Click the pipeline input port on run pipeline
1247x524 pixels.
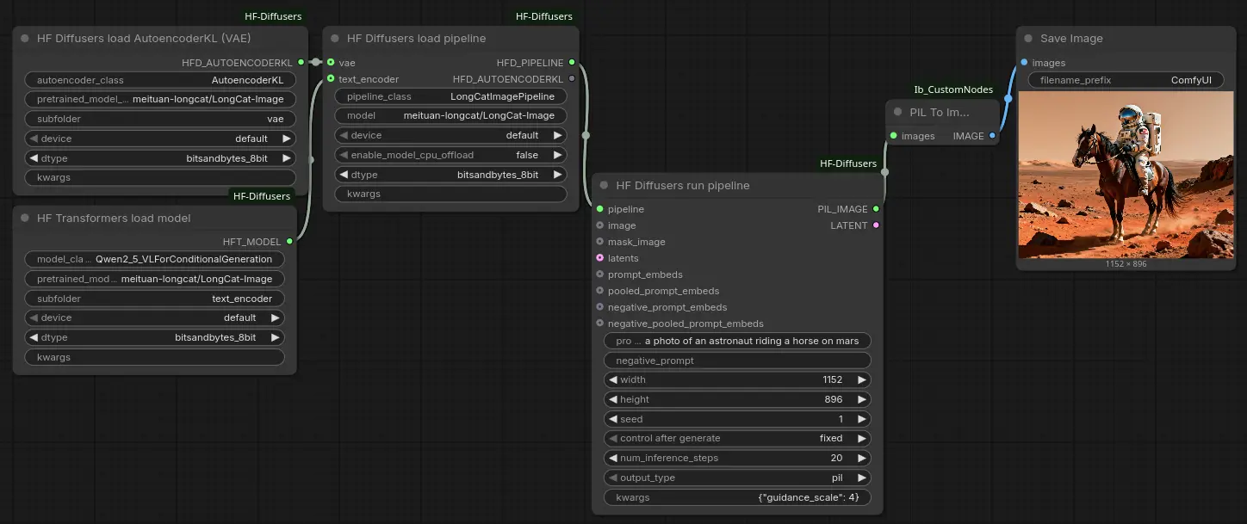(x=600, y=209)
